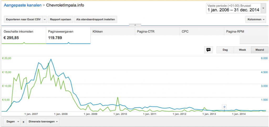Collapse the report header with the up arrow handle

pyautogui.click(x=135, y=25)
